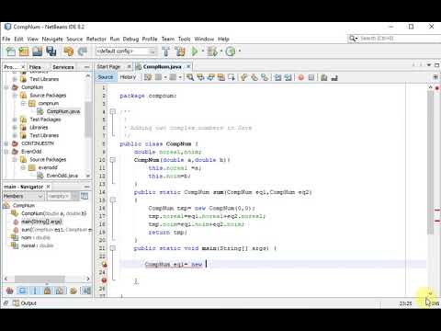Switch to the Start Page tab
This screenshot has height=331, width=441.
108,66
